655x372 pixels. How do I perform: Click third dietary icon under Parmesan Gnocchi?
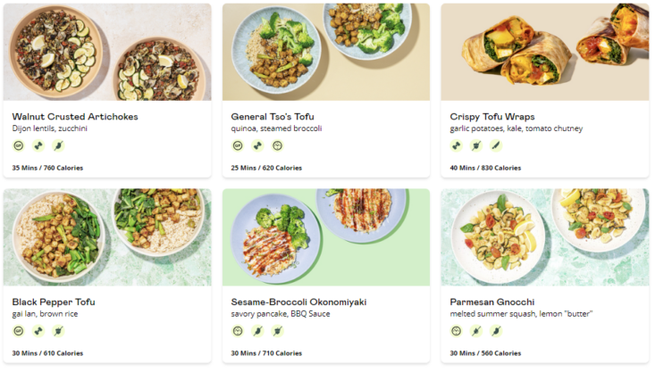point(496,331)
